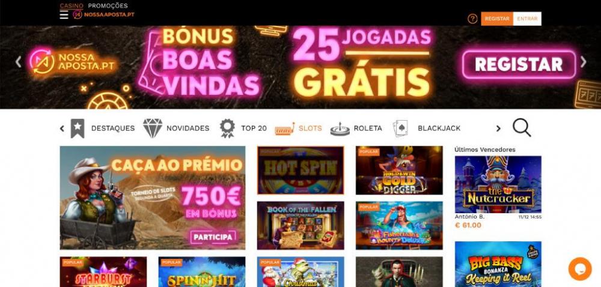Show more categories with right chevron
This screenshot has height=287, width=601.
point(498,128)
